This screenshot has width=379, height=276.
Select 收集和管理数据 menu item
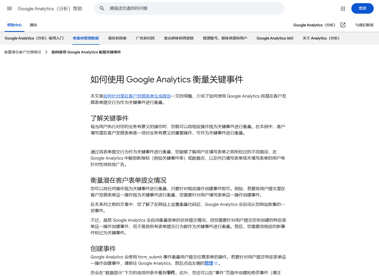(x=86, y=38)
